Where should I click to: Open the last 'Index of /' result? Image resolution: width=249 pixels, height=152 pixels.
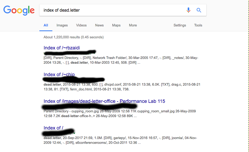click(x=53, y=128)
